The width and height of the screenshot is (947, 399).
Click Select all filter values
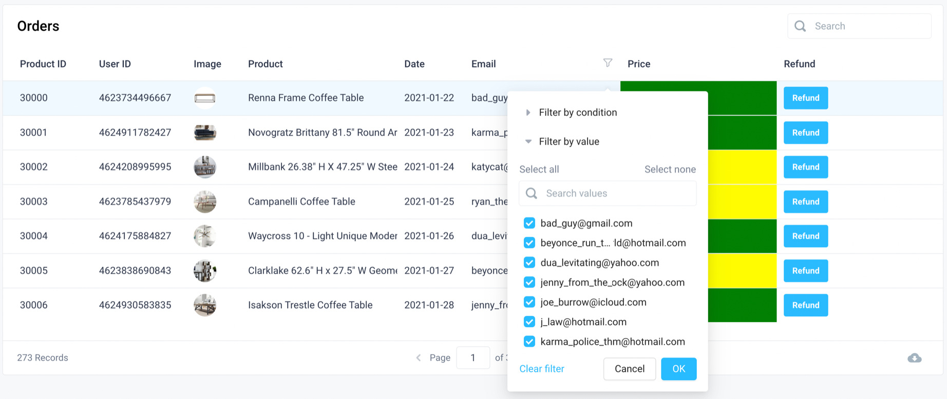click(x=539, y=169)
